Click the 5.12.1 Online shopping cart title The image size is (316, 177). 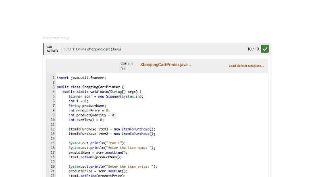coord(92,49)
